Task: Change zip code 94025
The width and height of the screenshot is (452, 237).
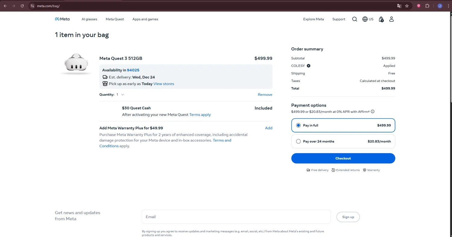Action: click(x=133, y=70)
